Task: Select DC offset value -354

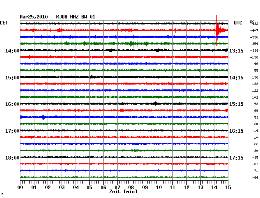Action: coord(254,44)
